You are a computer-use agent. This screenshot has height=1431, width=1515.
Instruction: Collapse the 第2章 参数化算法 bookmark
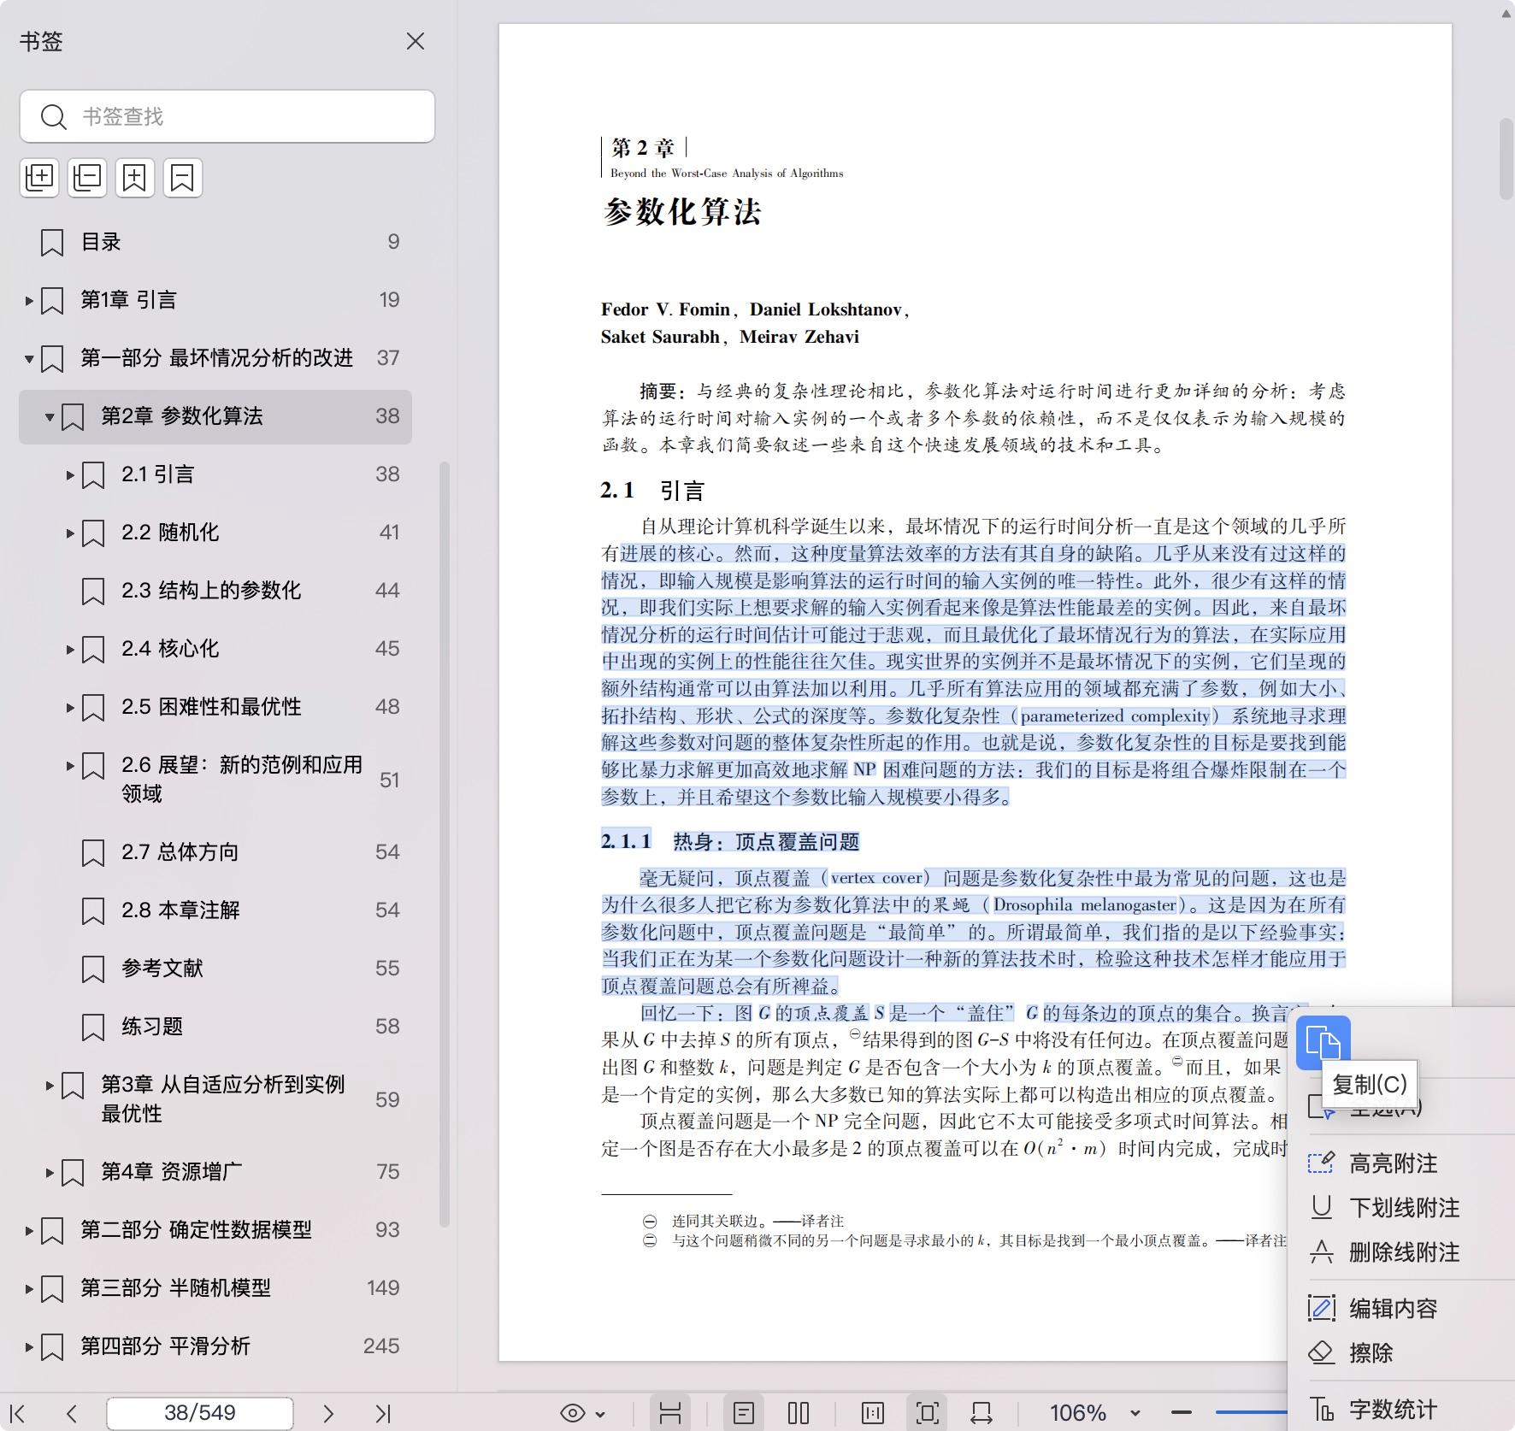50,417
